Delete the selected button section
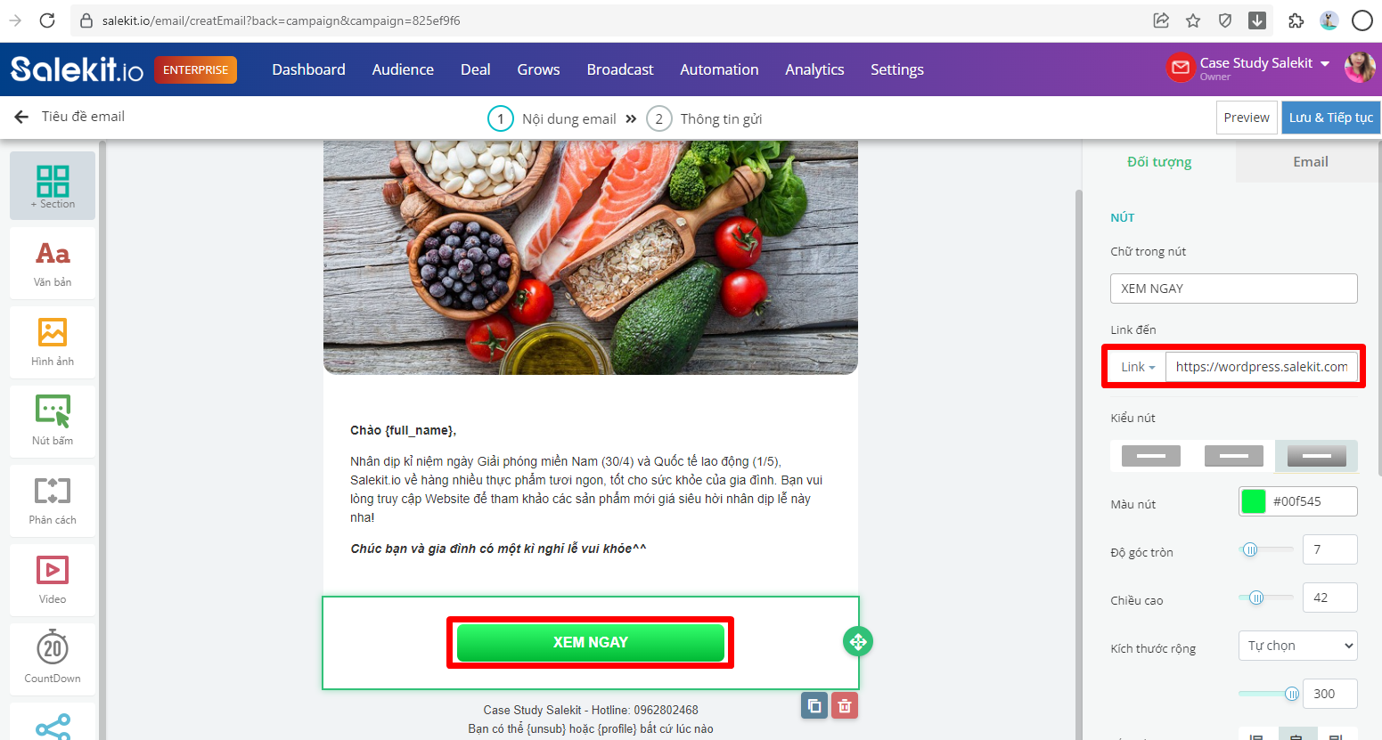The image size is (1382, 740). click(x=845, y=706)
